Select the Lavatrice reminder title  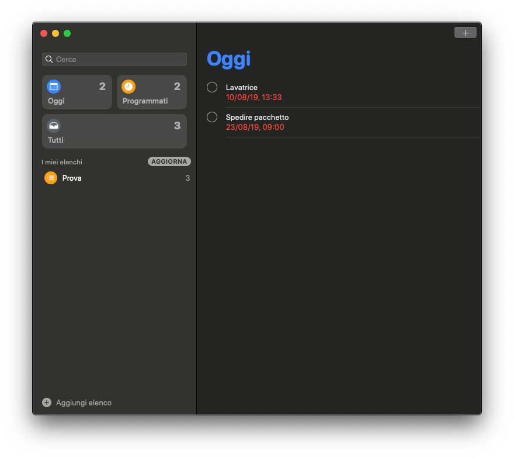[242, 87]
